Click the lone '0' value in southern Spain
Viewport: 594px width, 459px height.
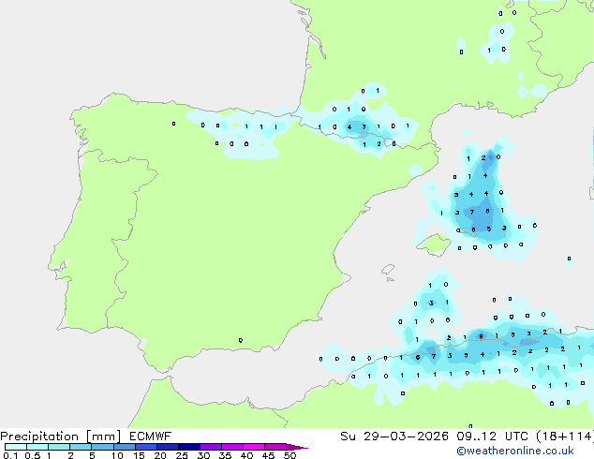241,340
